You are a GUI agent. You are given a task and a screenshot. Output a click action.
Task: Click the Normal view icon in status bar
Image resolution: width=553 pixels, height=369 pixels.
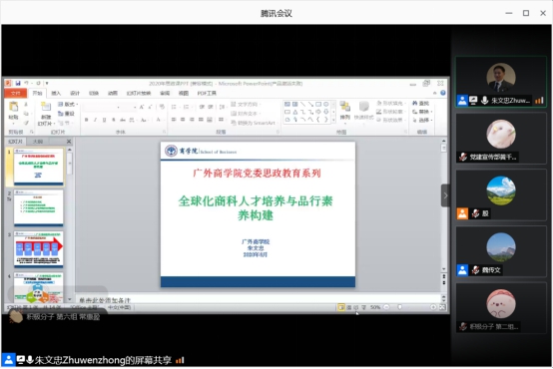341,307
